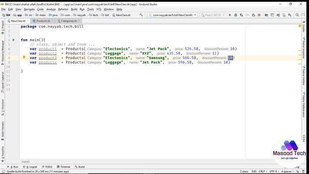Click the Bill breadcrumb in navigation bar
This screenshot has height=174, width=309.
tap(6, 15)
